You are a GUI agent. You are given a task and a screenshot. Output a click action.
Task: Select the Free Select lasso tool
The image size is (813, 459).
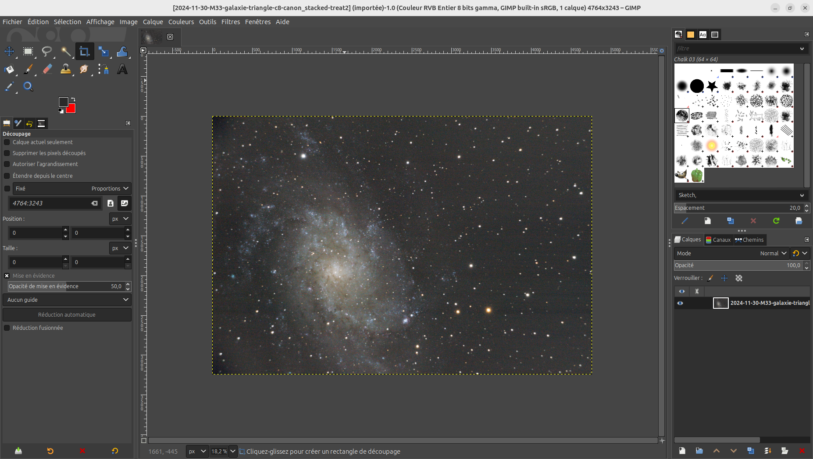coord(47,52)
